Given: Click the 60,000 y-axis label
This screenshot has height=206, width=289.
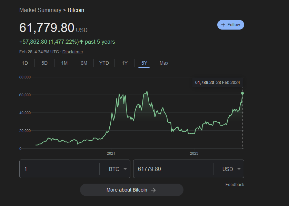Looking at the screenshot, I should point(25,95).
